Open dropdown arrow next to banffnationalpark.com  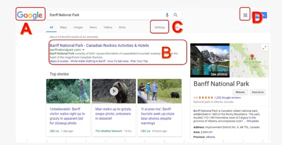coord(83,50)
